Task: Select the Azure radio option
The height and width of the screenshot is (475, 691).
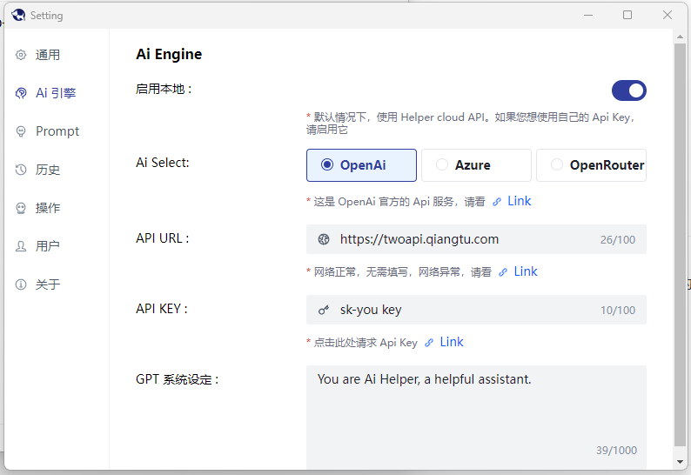Action: point(476,165)
